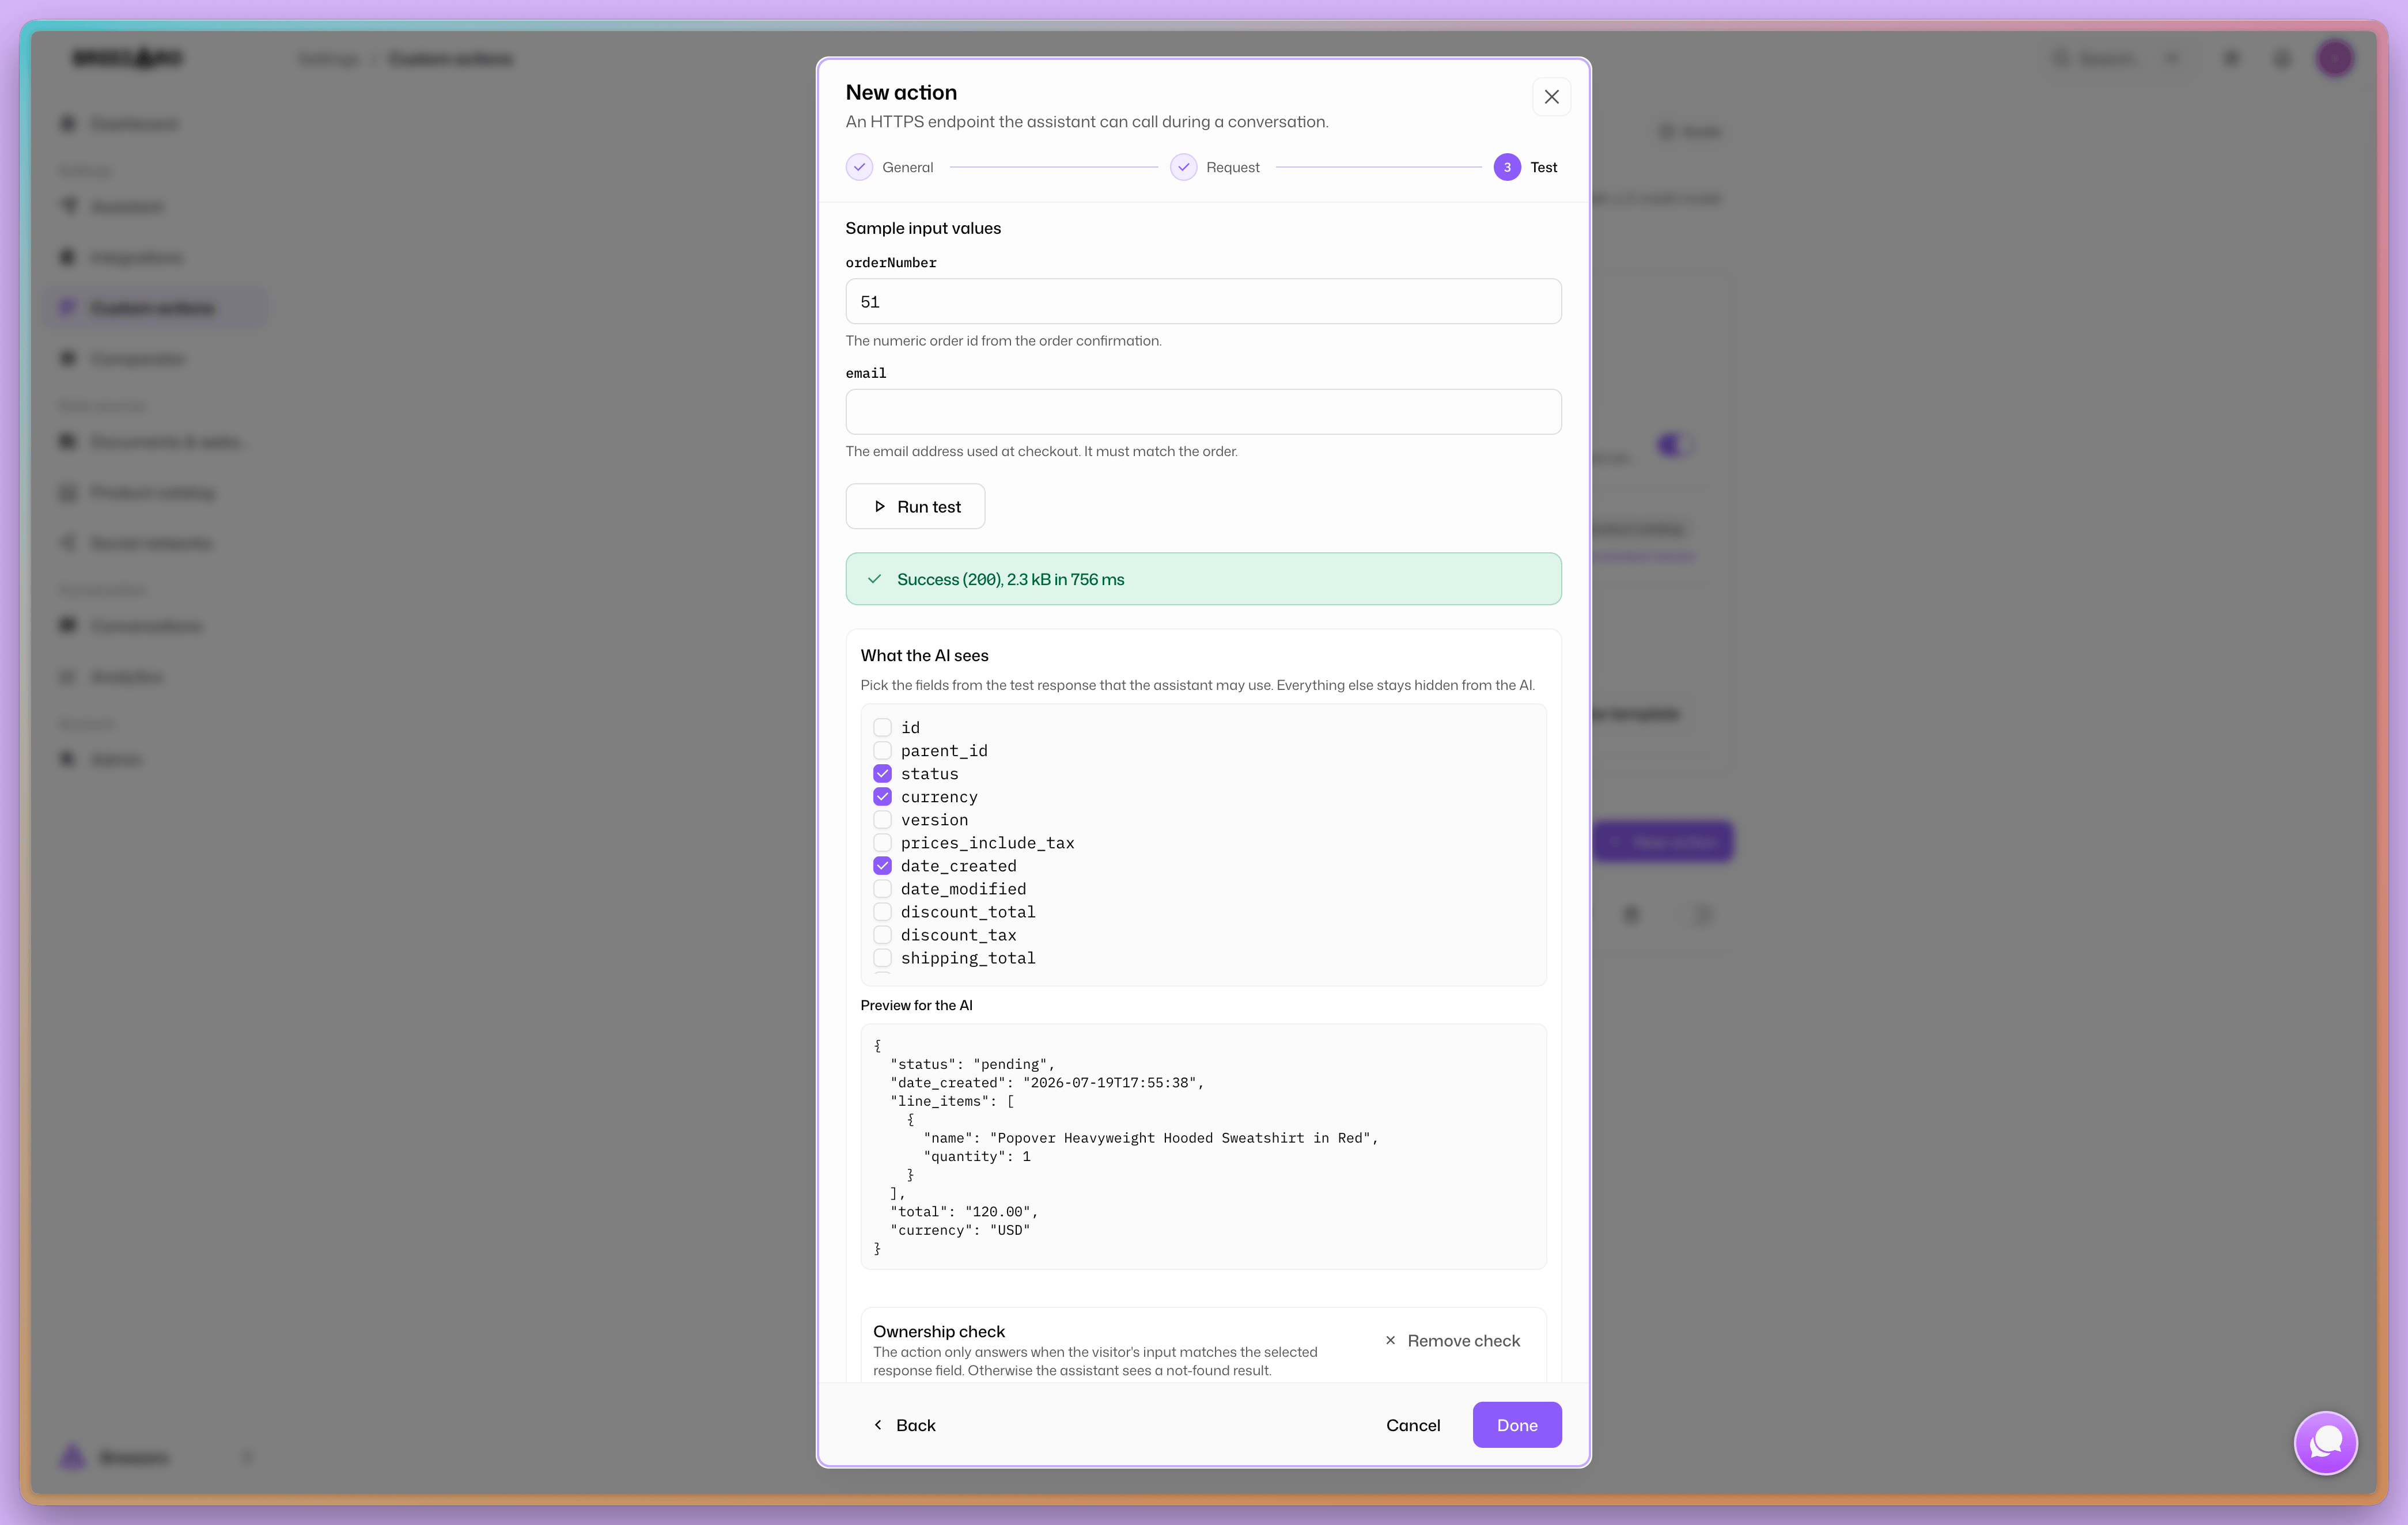
Task: Click the X icon beside Remove check
Action: pyautogui.click(x=1390, y=1340)
